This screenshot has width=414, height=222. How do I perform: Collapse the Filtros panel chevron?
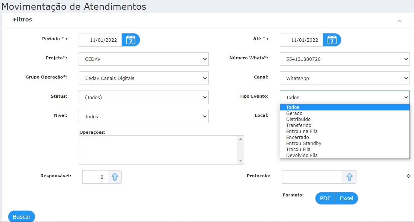coord(399,21)
